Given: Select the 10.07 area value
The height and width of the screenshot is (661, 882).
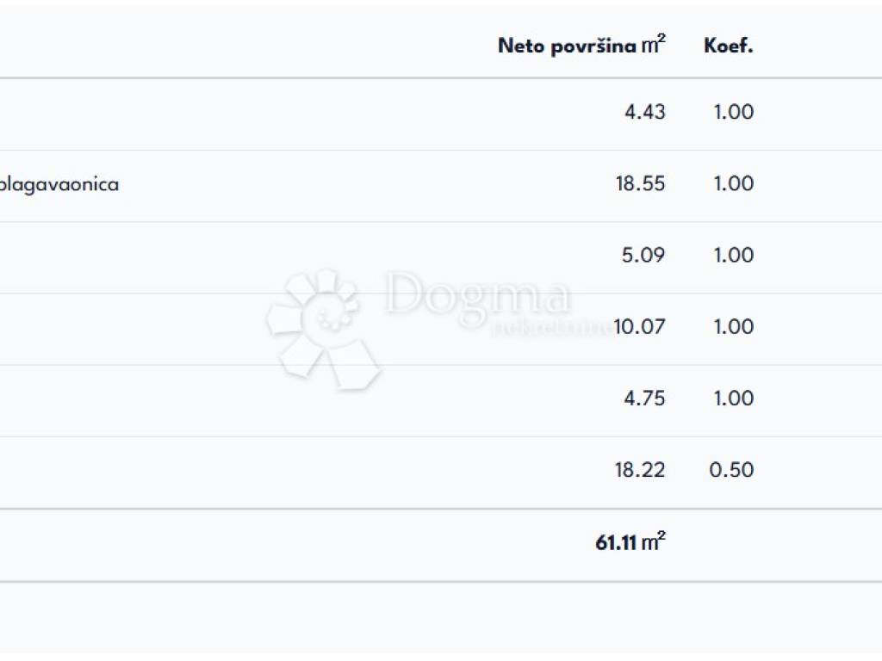Looking at the screenshot, I should pyautogui.click(x=641, y=326).
